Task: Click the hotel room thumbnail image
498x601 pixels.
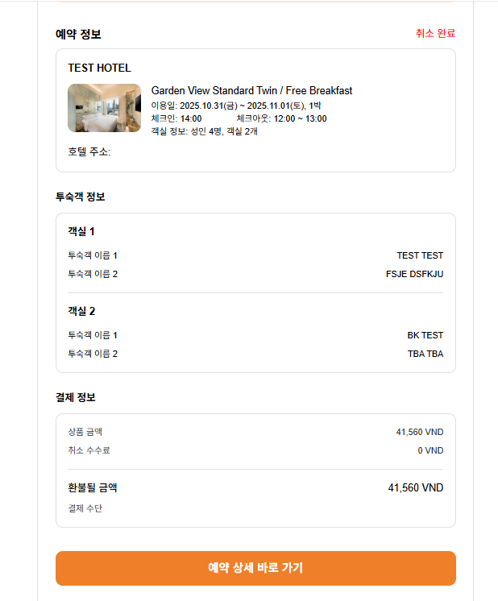Action: (104, 108)
